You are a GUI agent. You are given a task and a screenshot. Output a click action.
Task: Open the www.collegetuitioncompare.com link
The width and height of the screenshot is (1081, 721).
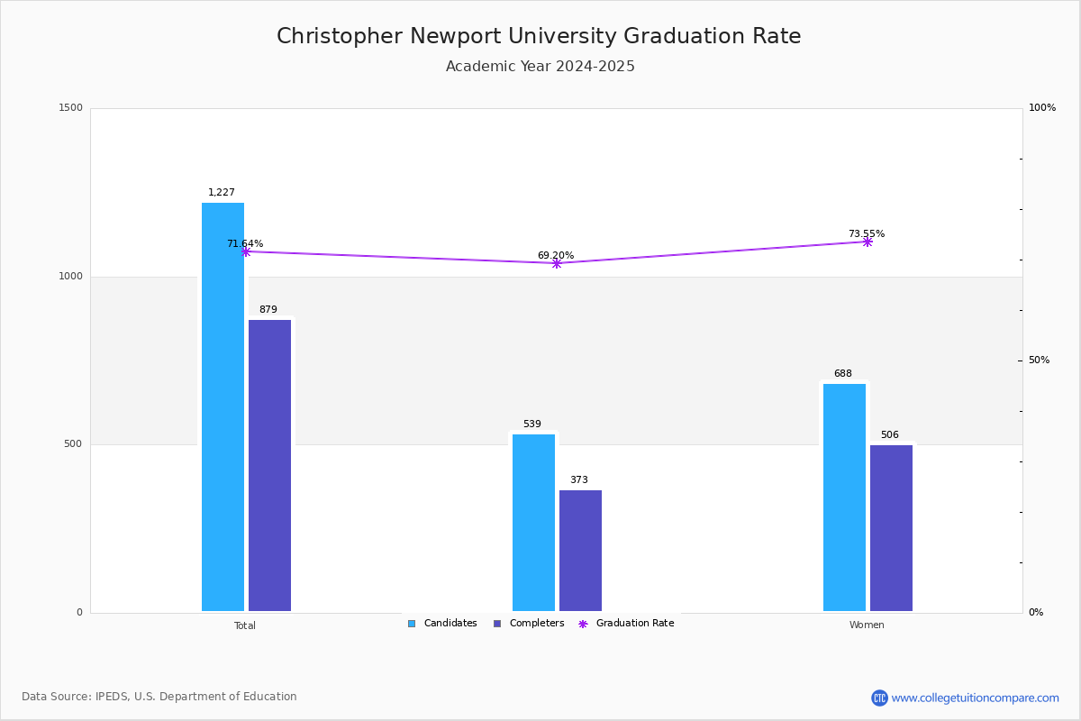(x=976, y=698)
